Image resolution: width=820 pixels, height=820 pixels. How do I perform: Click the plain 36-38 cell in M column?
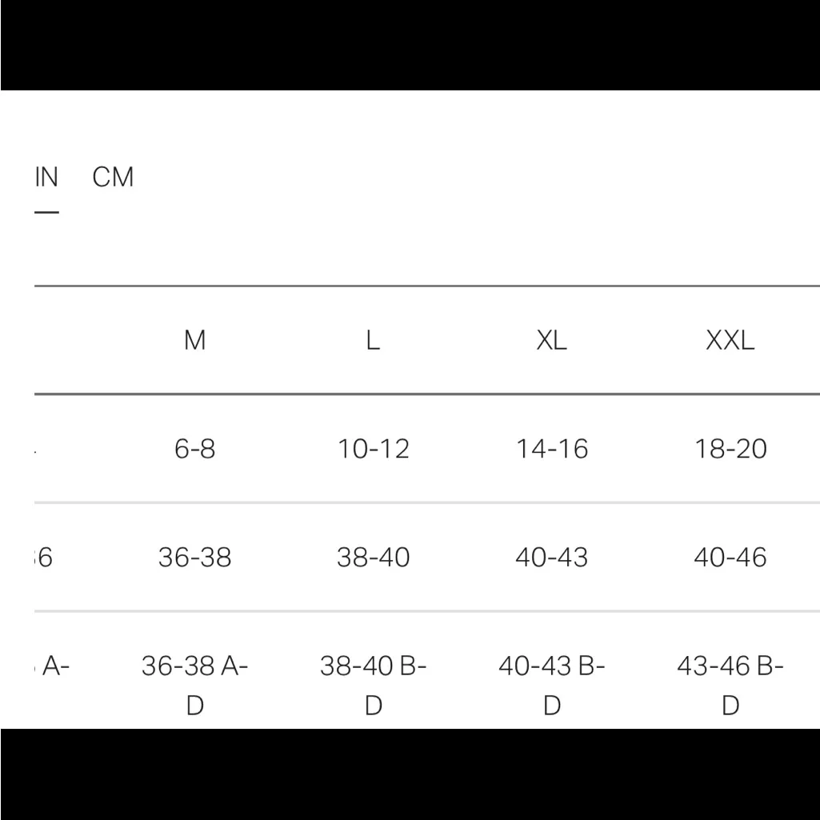click(194, 557)
